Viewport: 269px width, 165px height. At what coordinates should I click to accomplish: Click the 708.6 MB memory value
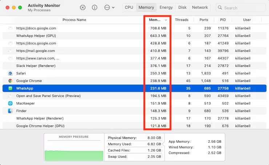pyautogui.click(x=158, y=28)
